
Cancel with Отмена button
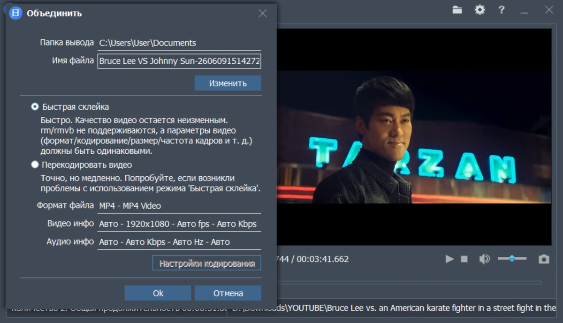tap(228, 293)
